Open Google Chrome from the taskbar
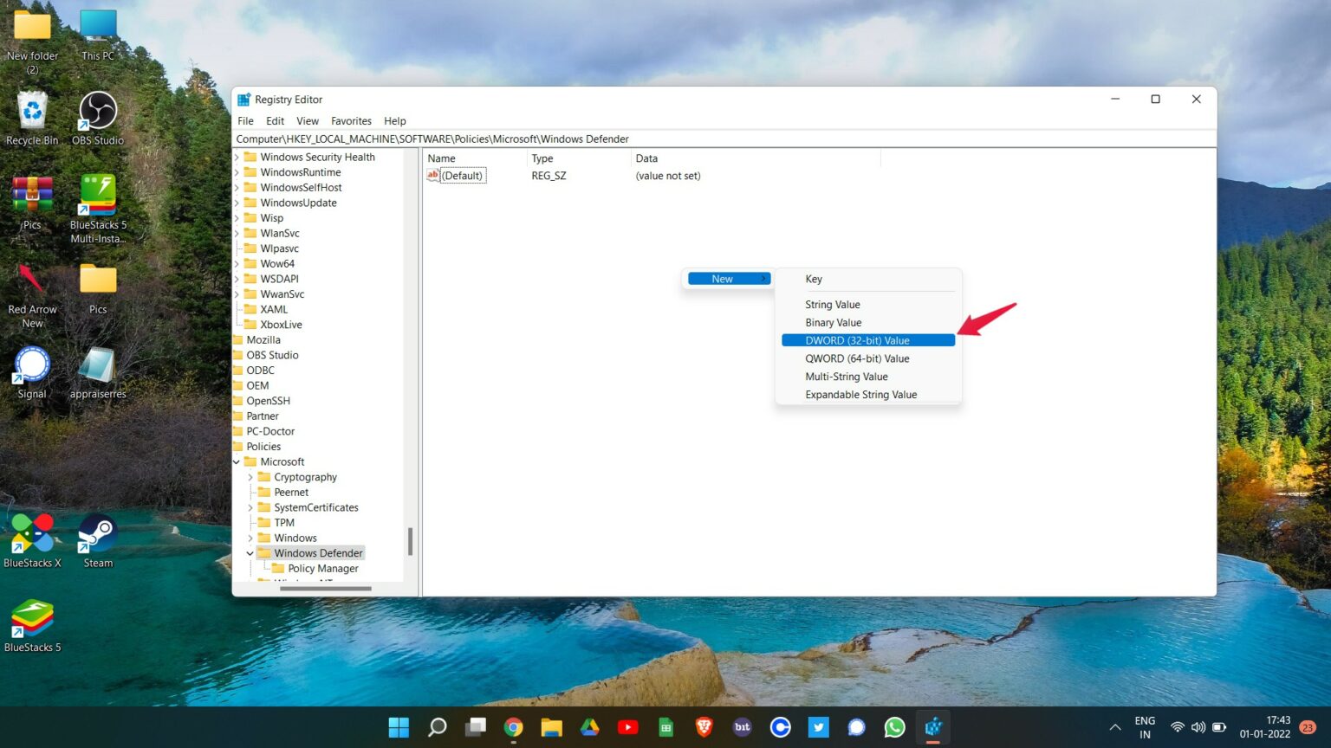Screen dimensions: 1331x748 click(x=513, y=727)
